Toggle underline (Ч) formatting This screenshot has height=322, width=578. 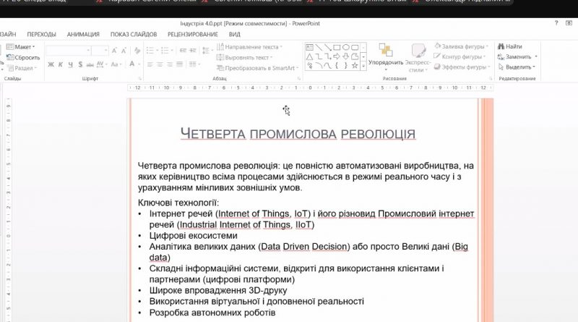70,64
